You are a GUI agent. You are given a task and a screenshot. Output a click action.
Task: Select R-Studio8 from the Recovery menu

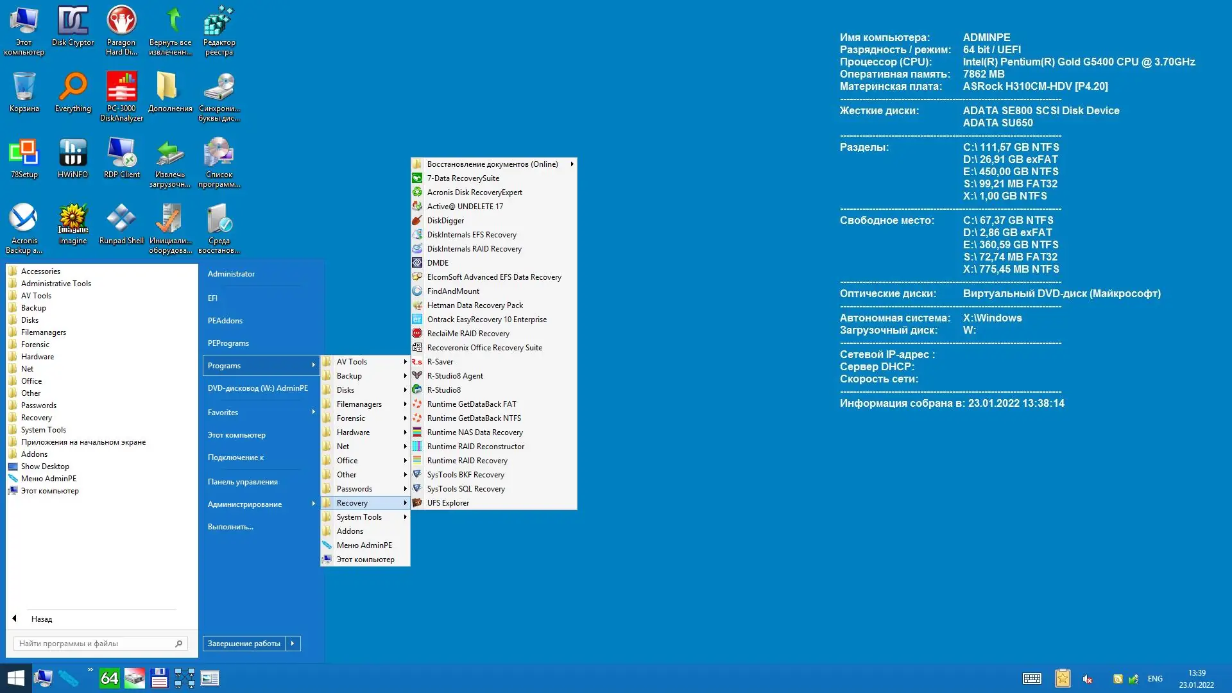click(x=443, y=390)
